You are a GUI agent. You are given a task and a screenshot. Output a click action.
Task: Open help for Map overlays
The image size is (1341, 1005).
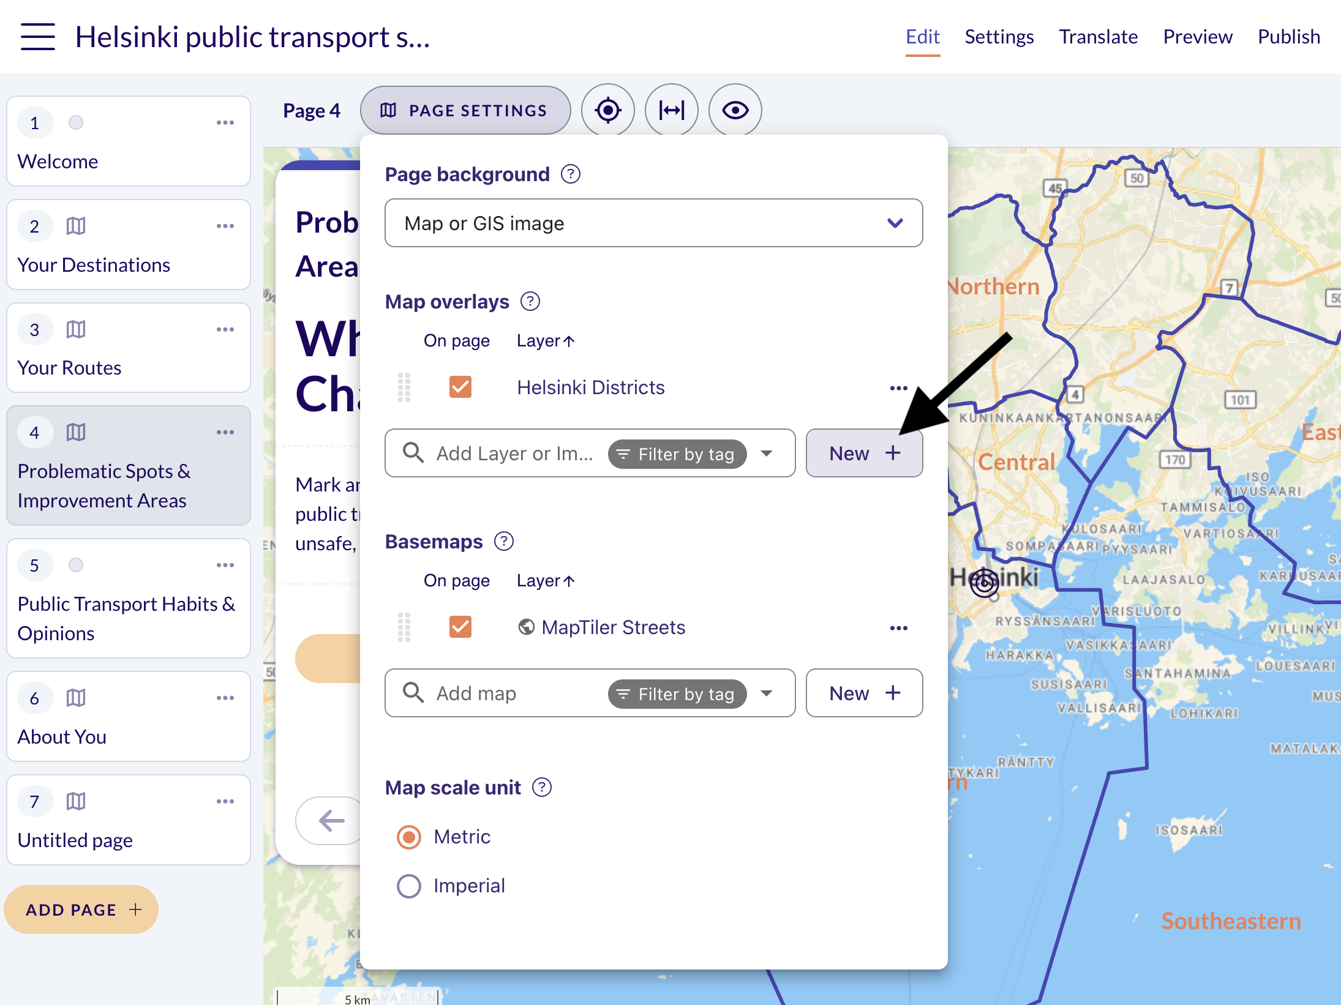(530, 302)
